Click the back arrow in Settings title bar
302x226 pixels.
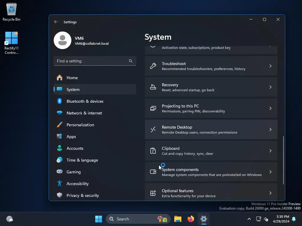coord(56,22)
